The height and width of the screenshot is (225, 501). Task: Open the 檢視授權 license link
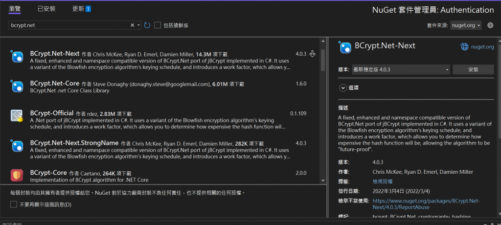[x=383, y=182]
